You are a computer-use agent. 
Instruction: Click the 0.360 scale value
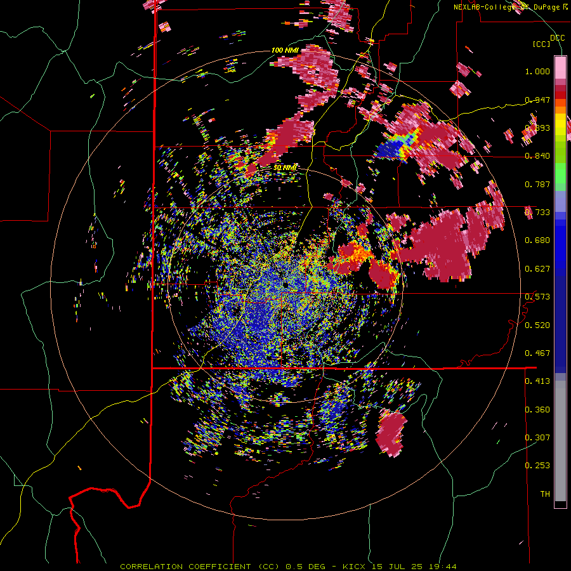point(537,409)
